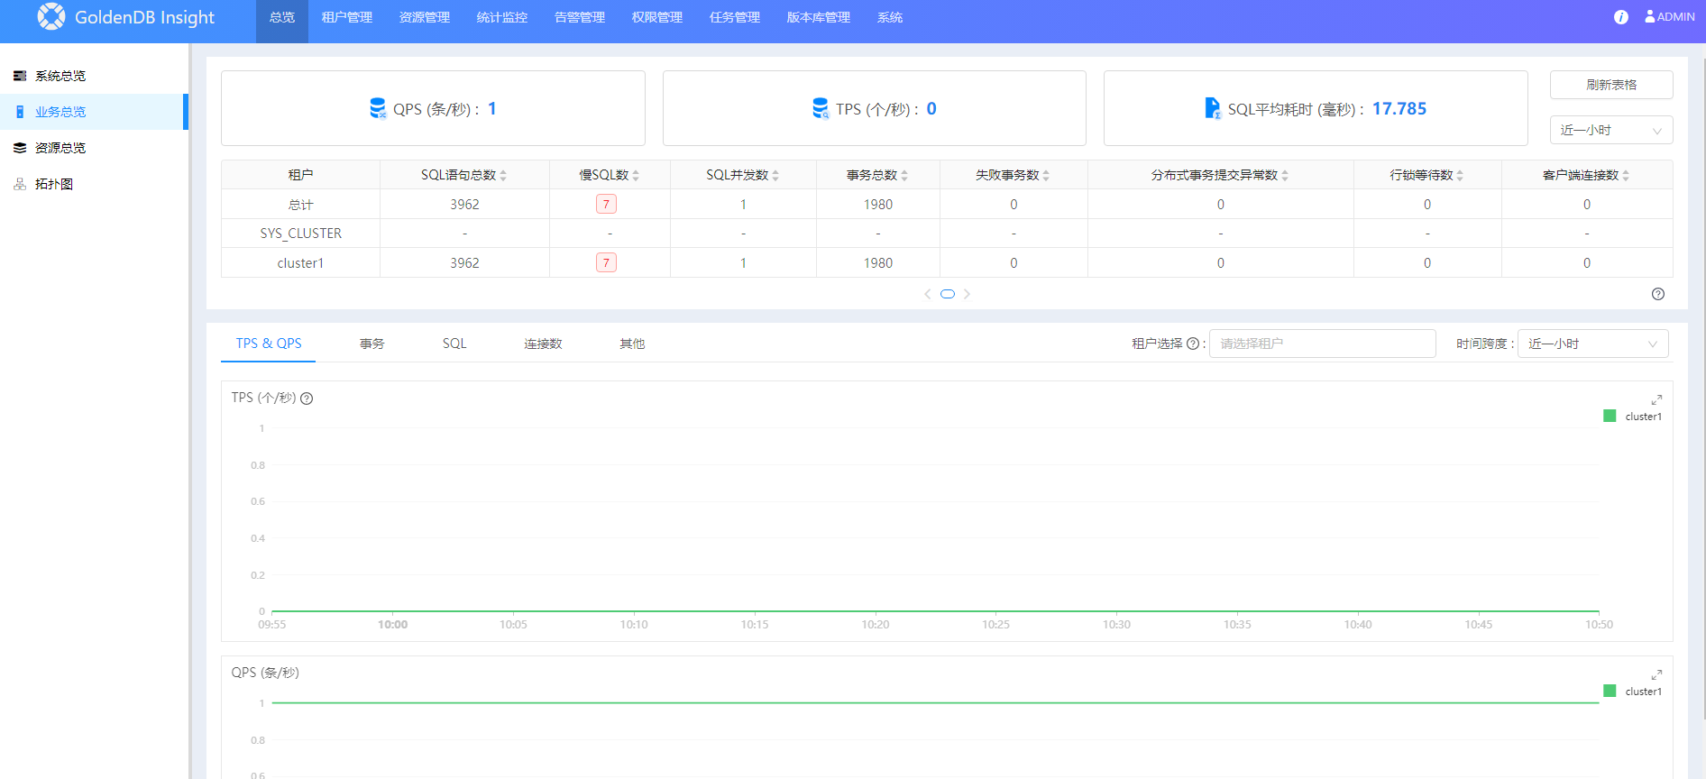Open the 统计监控 top menu
The image size is (1706, 779).
click(x=502, y=18)
